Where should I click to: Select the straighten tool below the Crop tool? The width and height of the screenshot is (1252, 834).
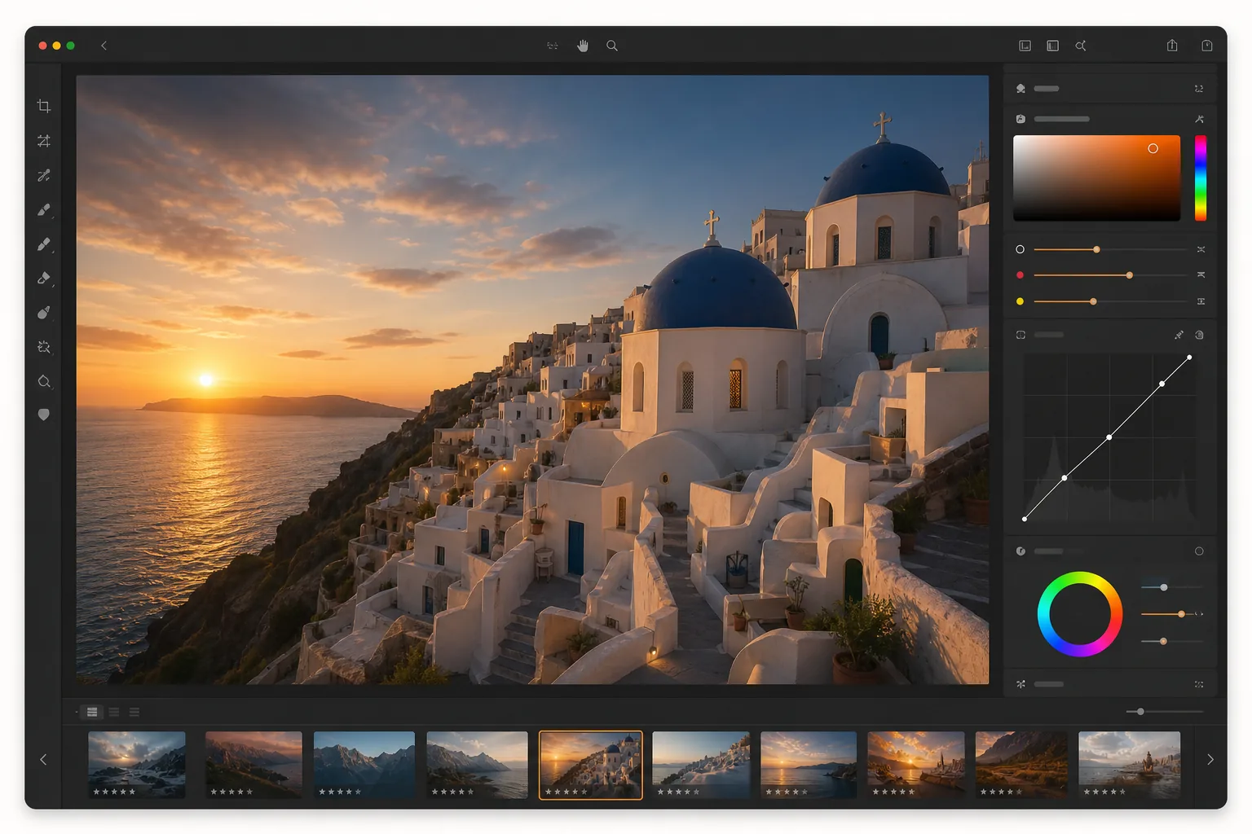[44, 141]
